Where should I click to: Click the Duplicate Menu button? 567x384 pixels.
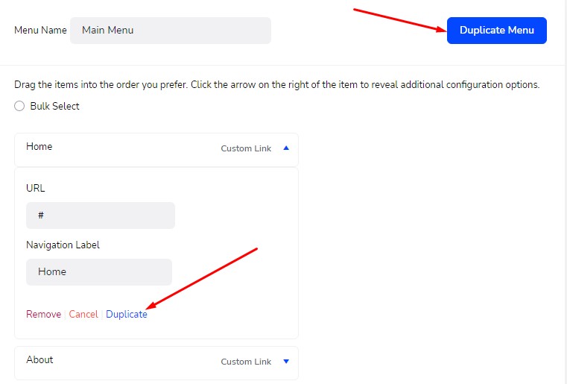[x=496, y=31]
